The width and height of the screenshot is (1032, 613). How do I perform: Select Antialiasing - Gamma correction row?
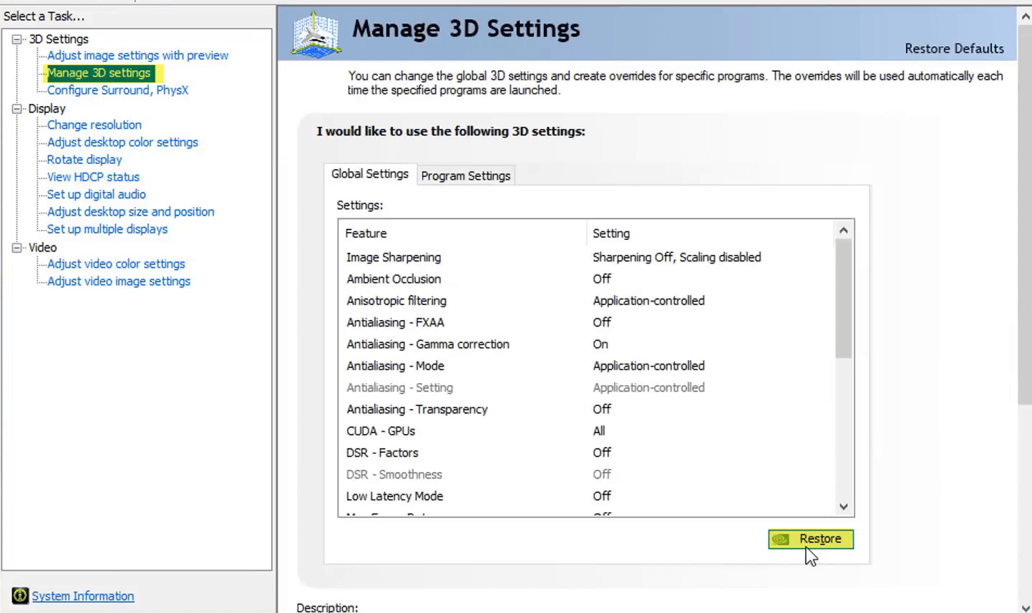[x=586, y=344]
